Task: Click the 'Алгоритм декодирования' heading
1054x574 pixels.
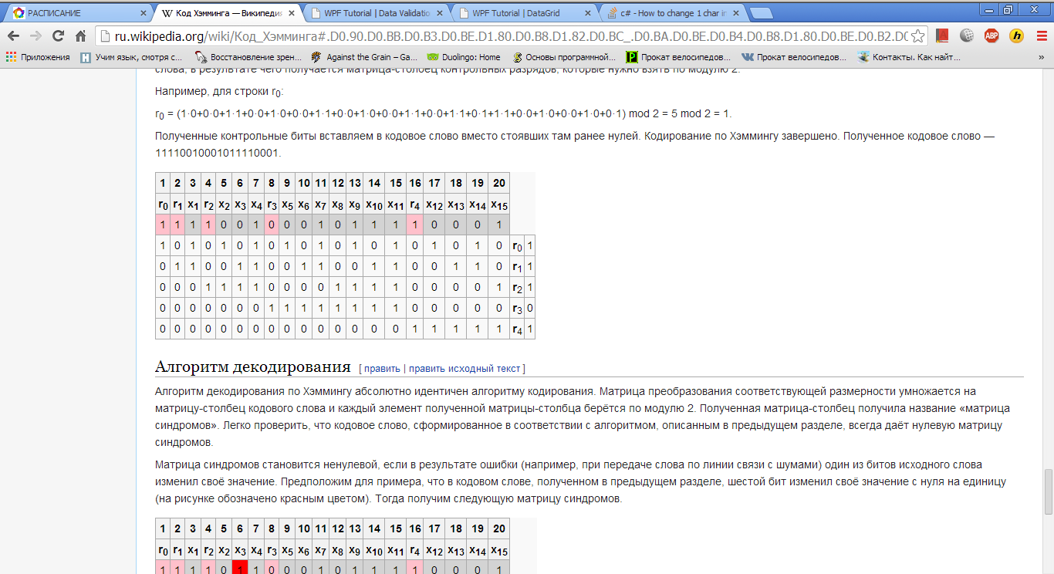Action: click(x=253, y=366)
